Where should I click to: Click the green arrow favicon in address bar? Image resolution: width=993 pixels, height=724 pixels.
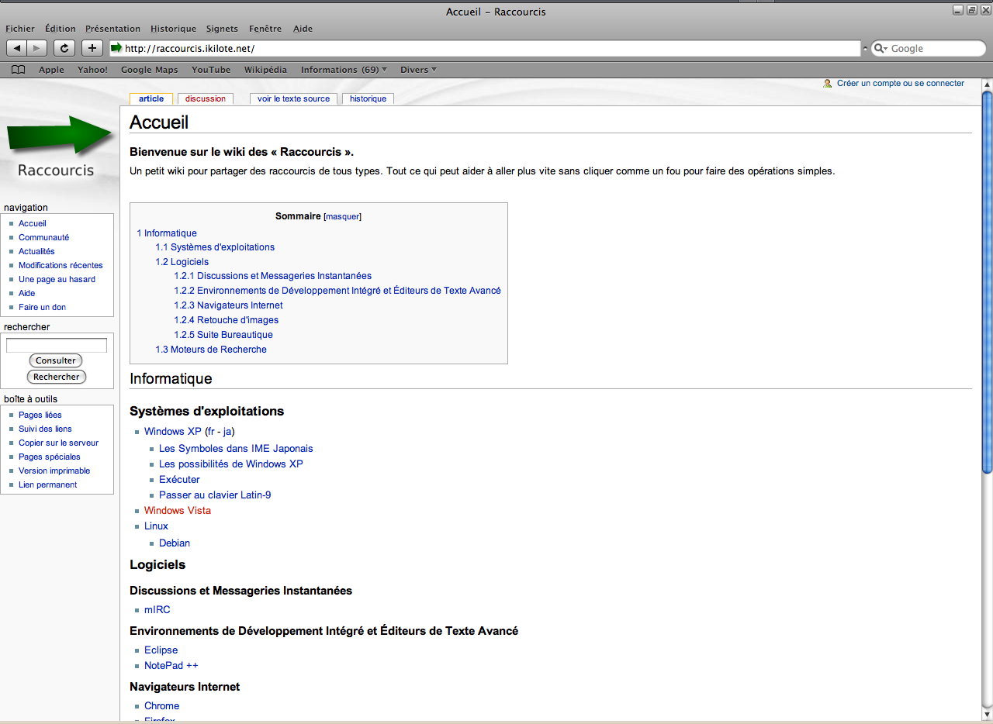coord(117,48)
